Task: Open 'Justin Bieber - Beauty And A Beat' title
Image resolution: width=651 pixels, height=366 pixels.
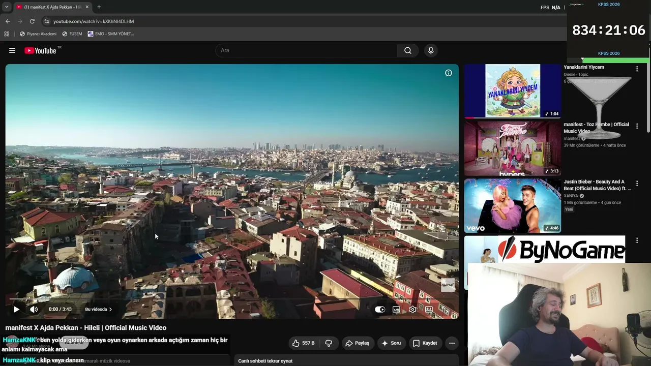Action: pos(597,185)
